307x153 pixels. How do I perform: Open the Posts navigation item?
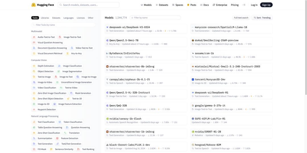(192, 5)
